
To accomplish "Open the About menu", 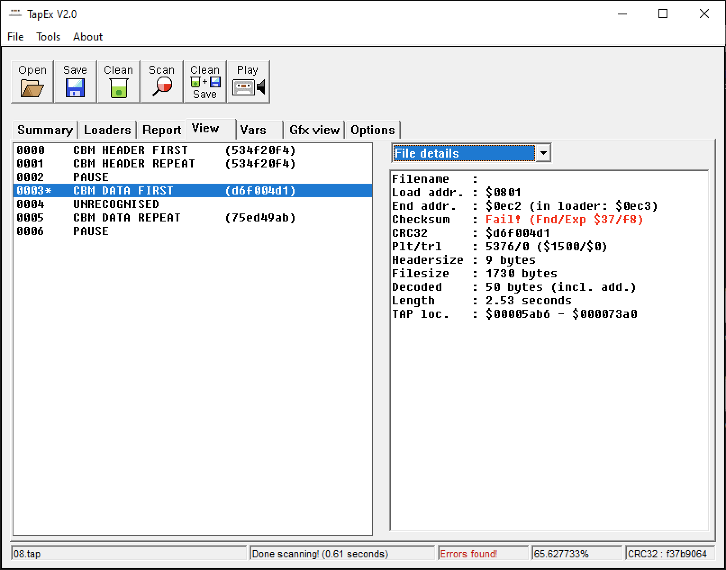I will click(x=88, y=37).
